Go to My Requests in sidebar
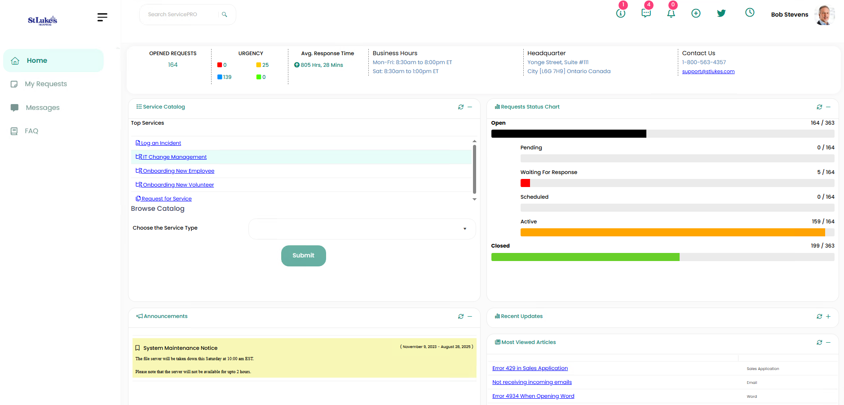 click(x=46, y=84)
